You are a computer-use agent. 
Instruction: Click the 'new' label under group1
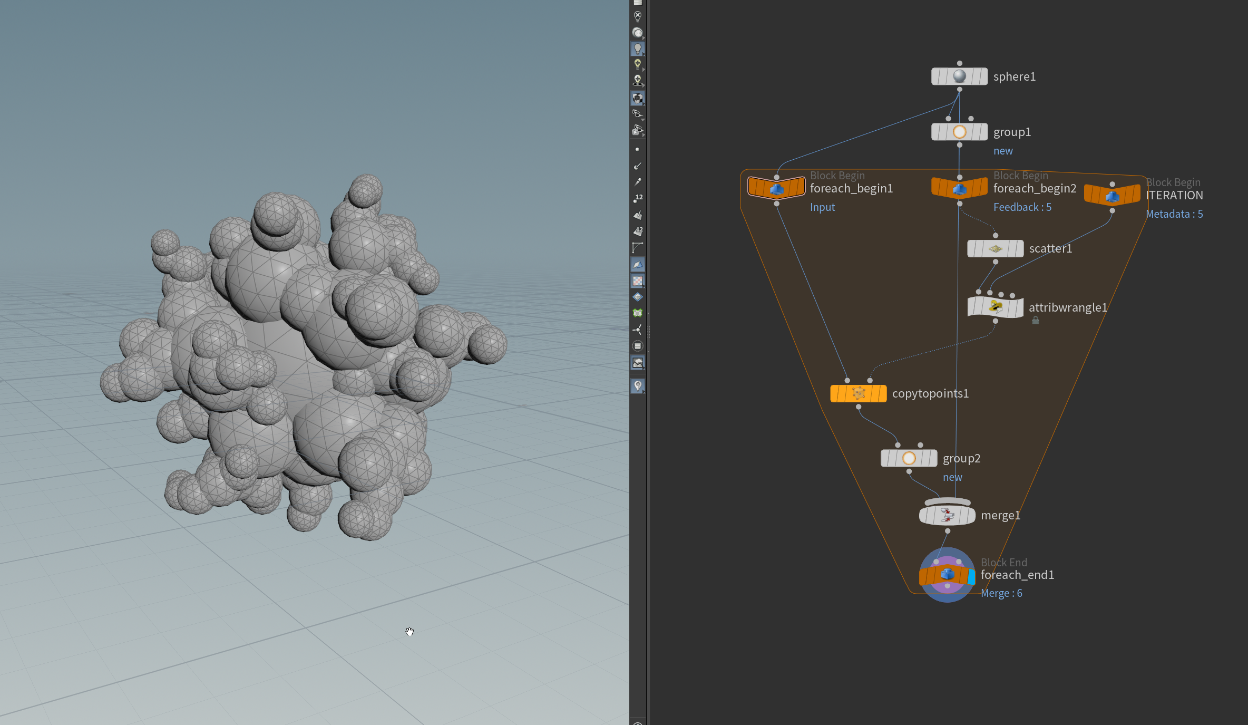[1003, 151]
